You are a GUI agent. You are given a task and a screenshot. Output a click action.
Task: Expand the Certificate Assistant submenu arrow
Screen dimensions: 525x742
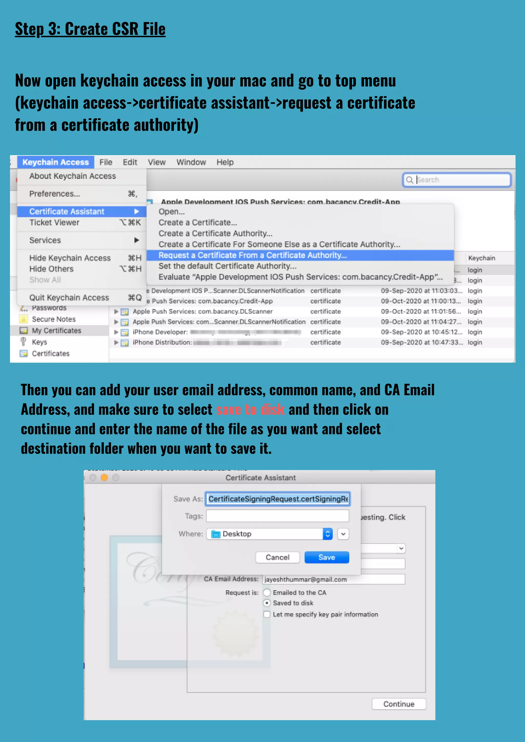pos(137,211)
